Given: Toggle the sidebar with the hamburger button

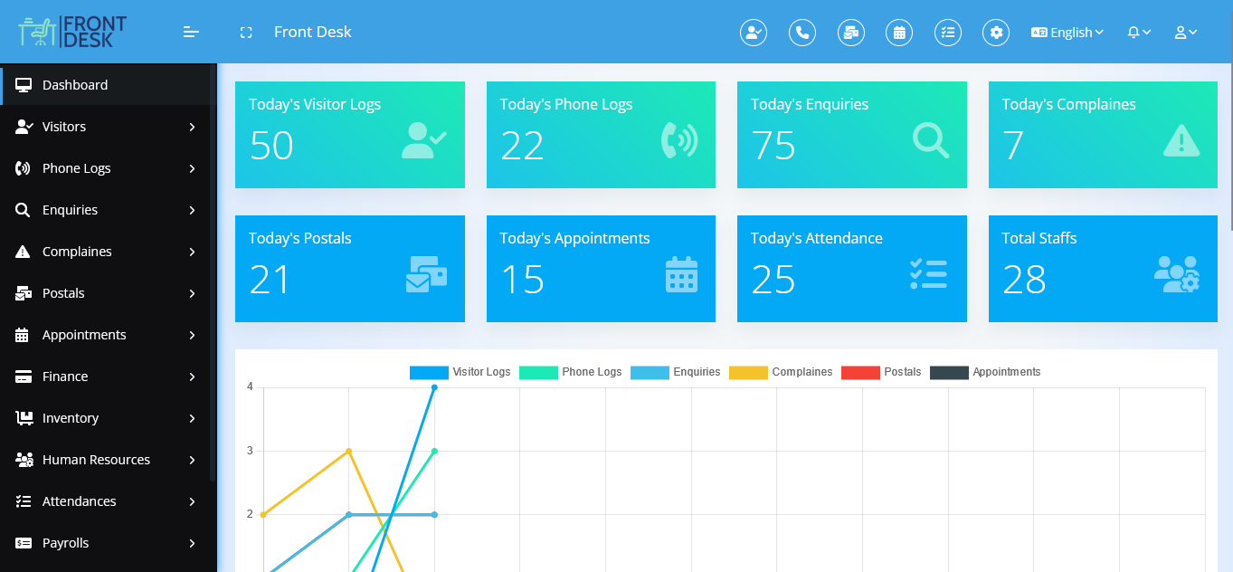Looking at the screenshot, I should coord(191,33).
